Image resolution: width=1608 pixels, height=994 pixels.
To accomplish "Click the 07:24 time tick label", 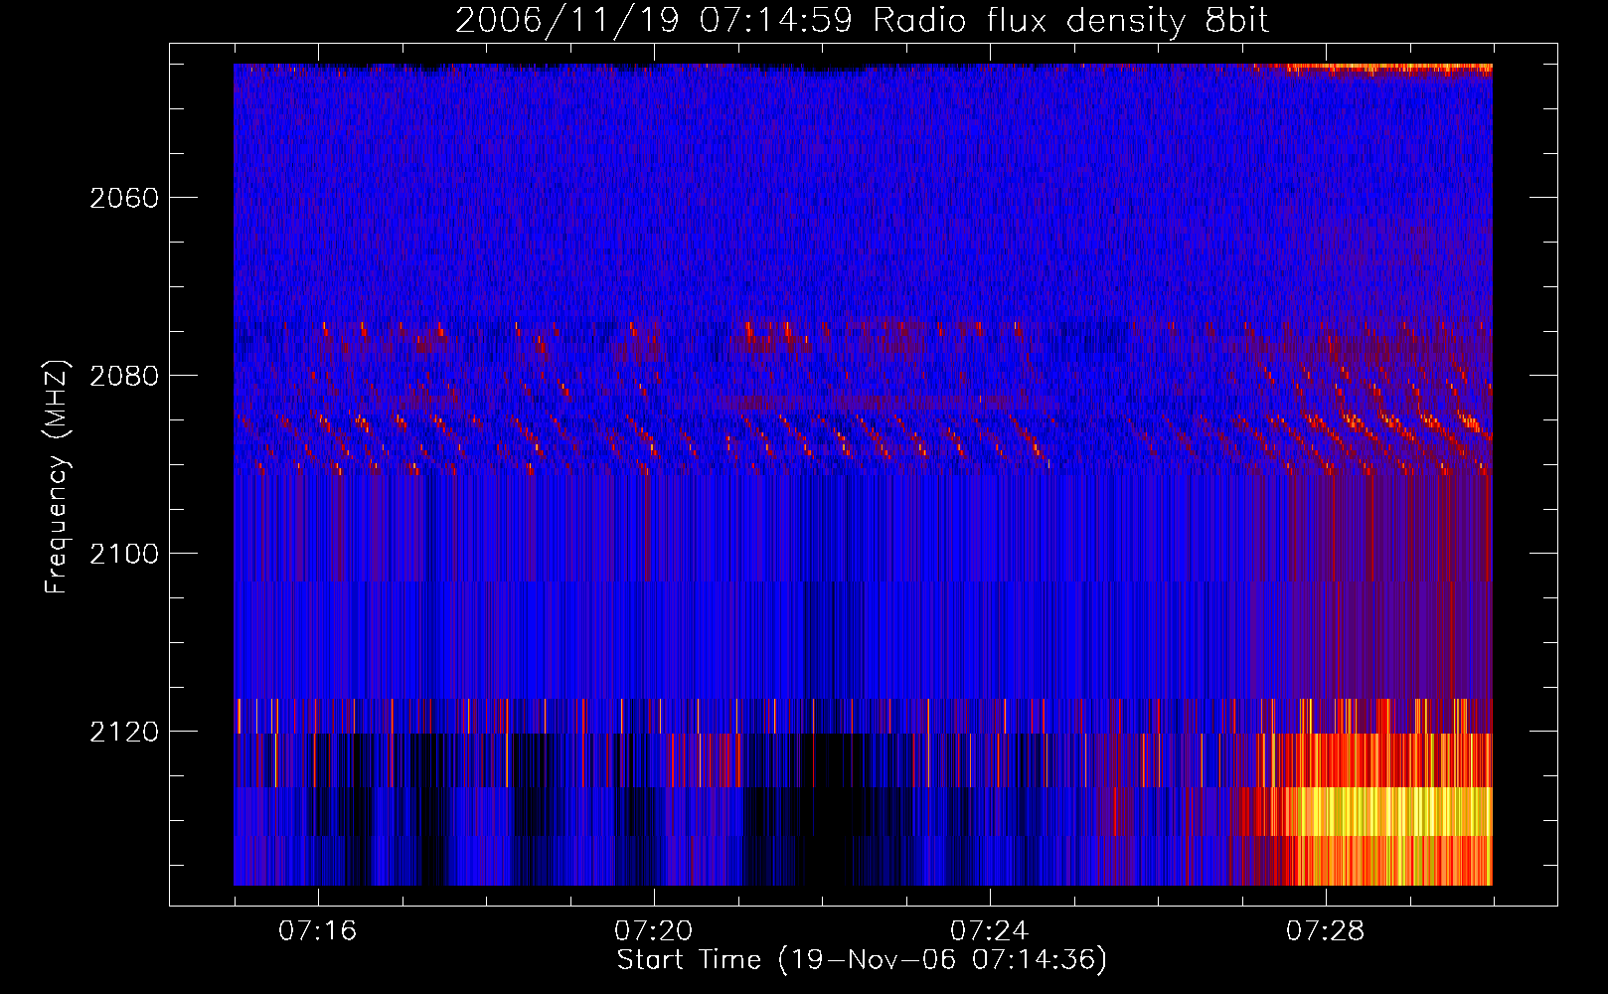I will click(989, 931).
